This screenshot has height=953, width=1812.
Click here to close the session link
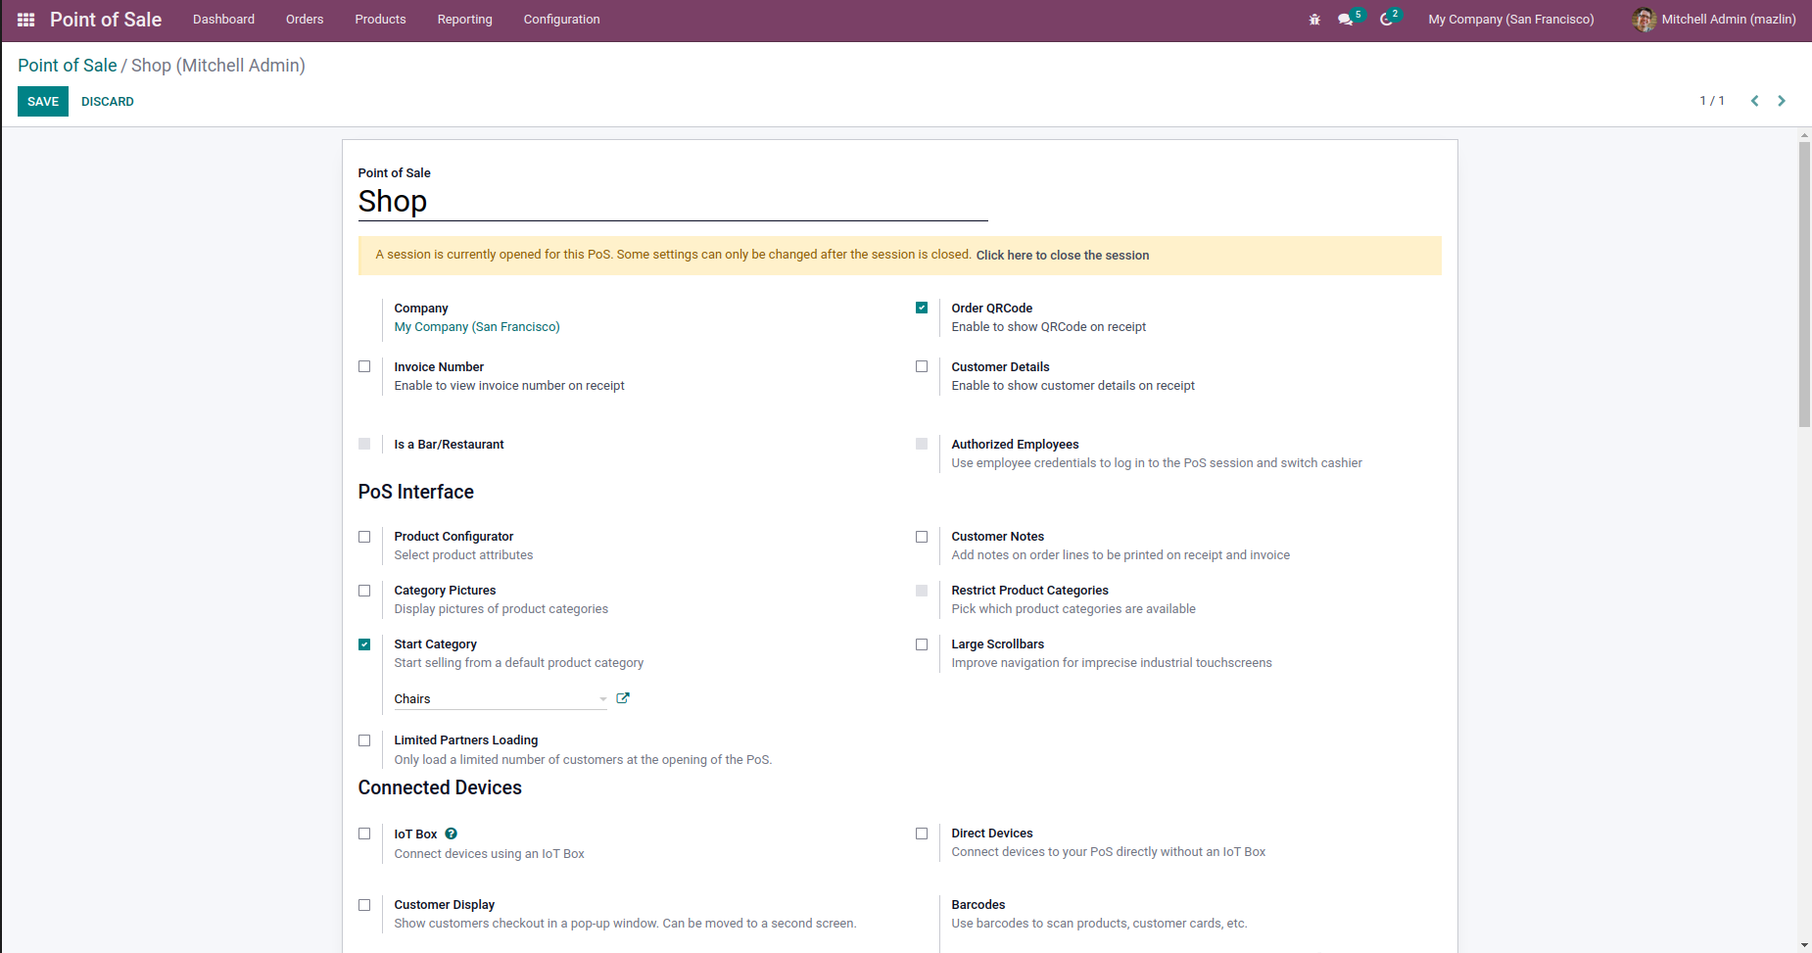pos(1063,256)
